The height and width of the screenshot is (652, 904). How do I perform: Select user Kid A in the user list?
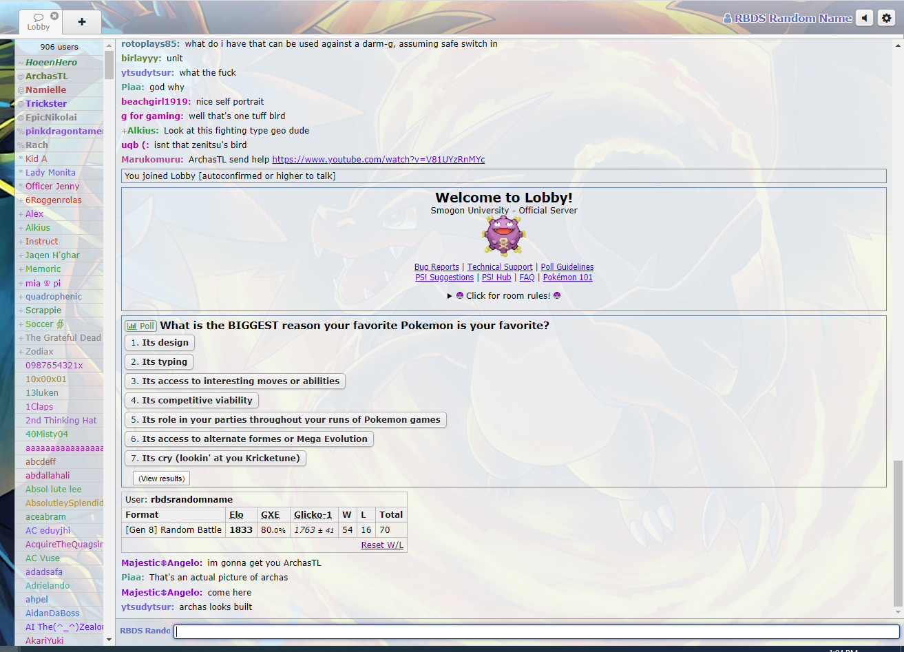[x=59, y=159]
